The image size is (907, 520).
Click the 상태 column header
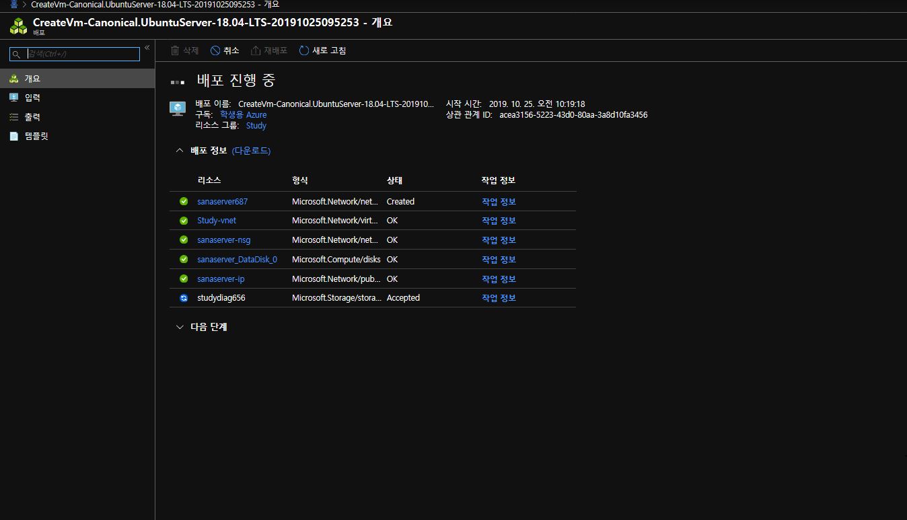tap(394, 180)
